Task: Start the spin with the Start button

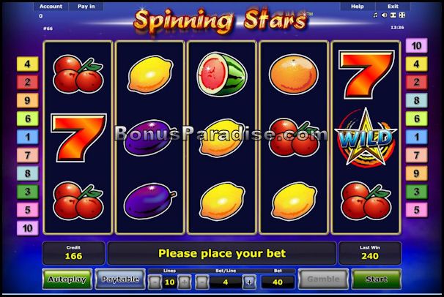Action: pos(376,279)
